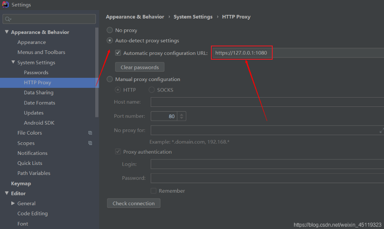384x229 pixels.
Task: Expand the General node under Editor
Action: [x=13, y=204]
